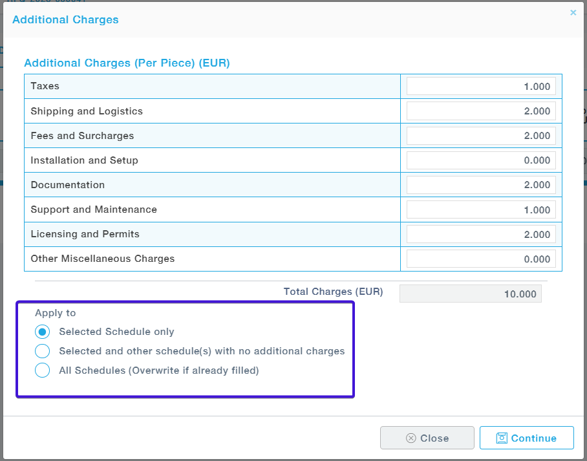The width and height of the screenshot is (587, 461).
Task: Click the Total Charges (EUR) field
Action: (470, 294)
